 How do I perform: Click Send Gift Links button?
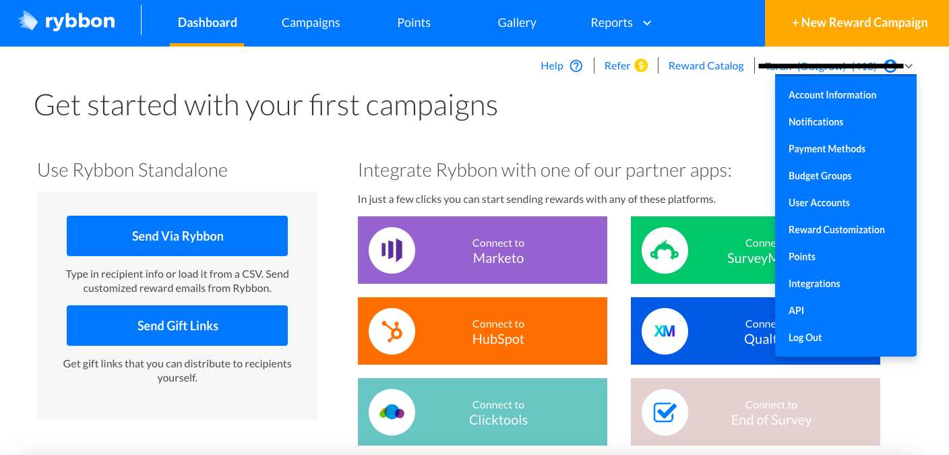point(177,326)
